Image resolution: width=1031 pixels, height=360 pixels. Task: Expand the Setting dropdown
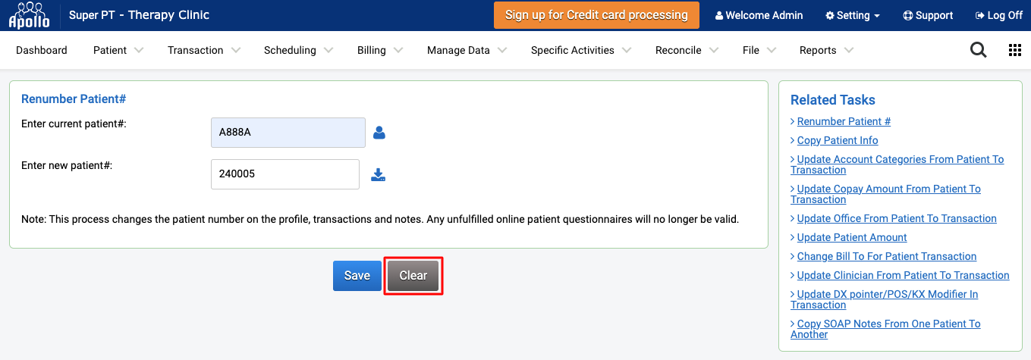[x=853, y=15]
